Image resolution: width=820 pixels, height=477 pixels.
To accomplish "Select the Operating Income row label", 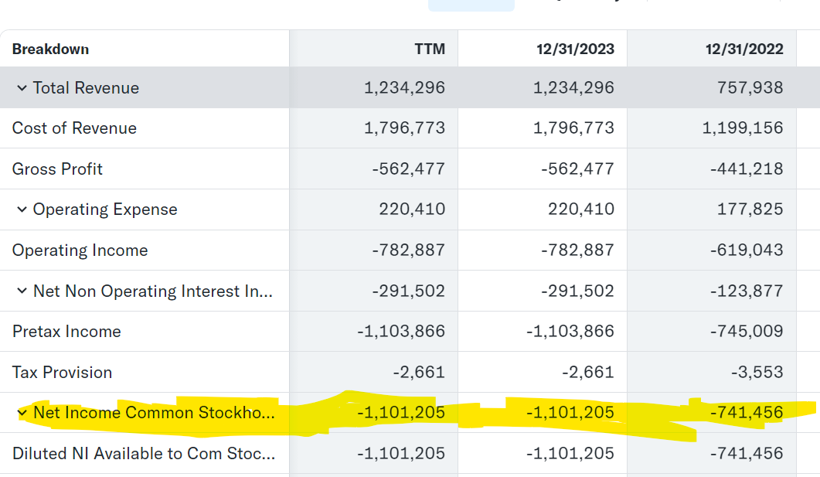I will (x=80, y=250).
